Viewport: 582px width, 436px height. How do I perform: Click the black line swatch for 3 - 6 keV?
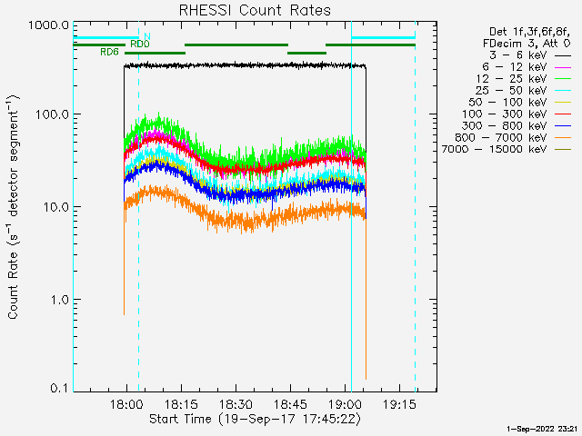pyautogui.click(x=563, y=56)
